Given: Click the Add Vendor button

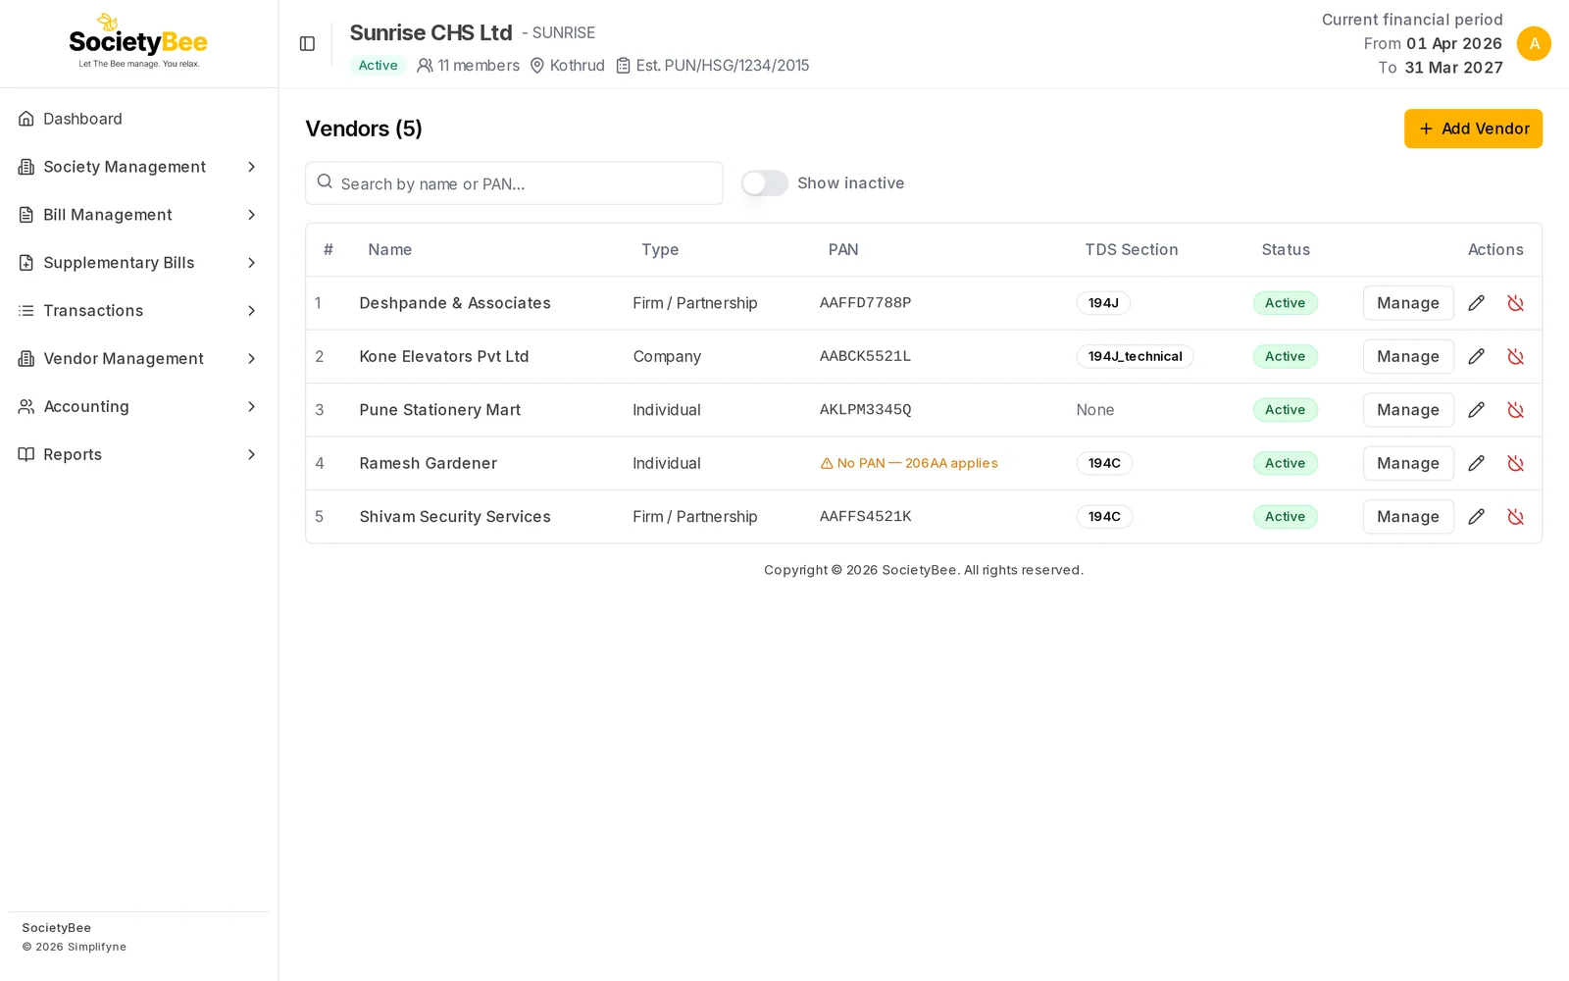Looking at the screenshot, I should 1473,129.
